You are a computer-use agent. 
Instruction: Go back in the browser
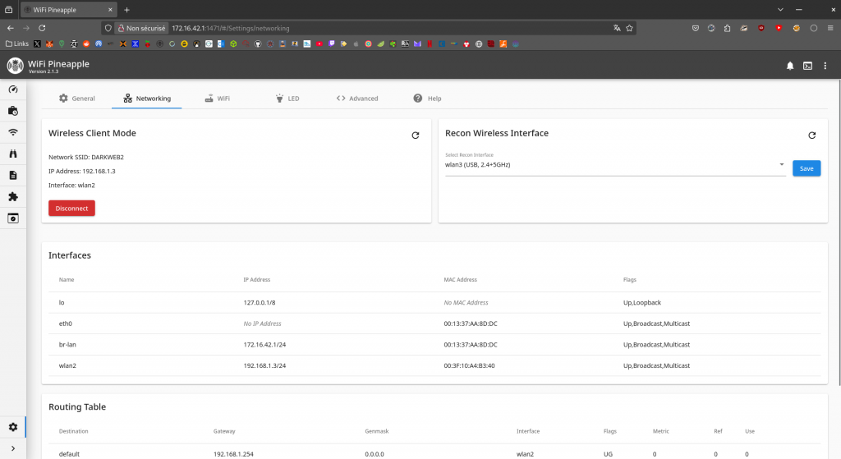10,28
